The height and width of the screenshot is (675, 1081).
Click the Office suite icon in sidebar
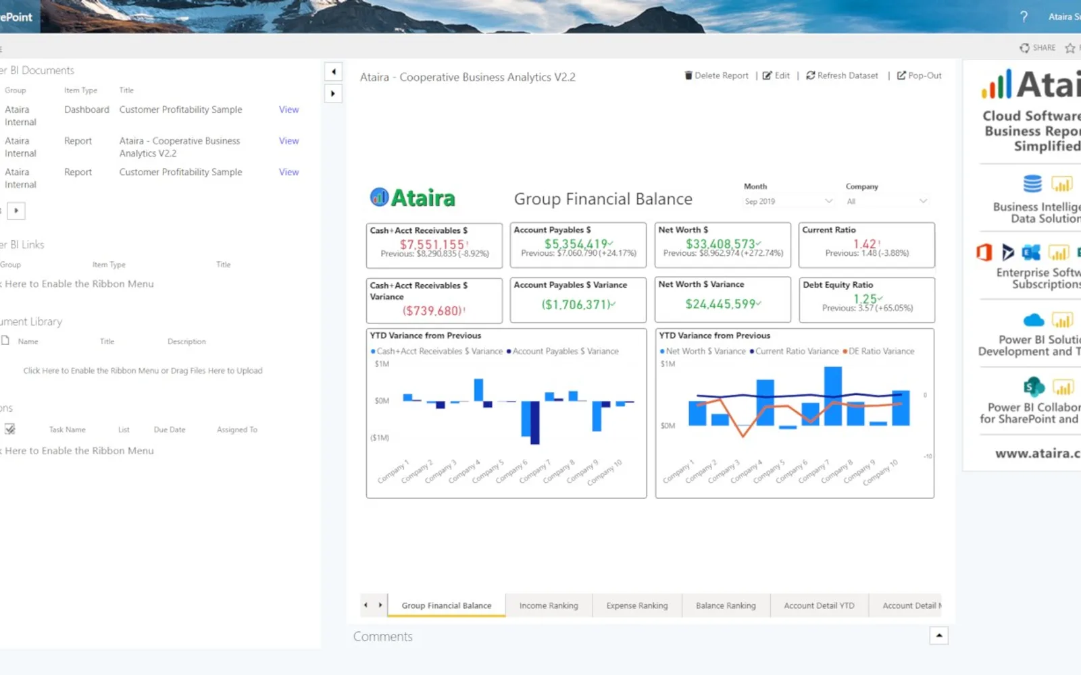(984, 252)
